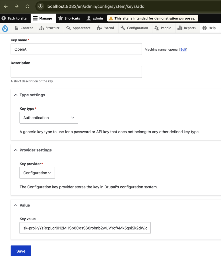The image size is (221, 256).
Task: Click the demonstration purposes warning banner
Action: (x=152, y=18)
